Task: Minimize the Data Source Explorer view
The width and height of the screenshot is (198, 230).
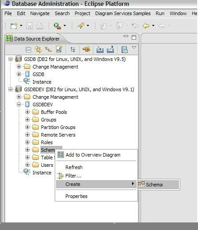Action: pyautogui.click(x=126, y=36)
